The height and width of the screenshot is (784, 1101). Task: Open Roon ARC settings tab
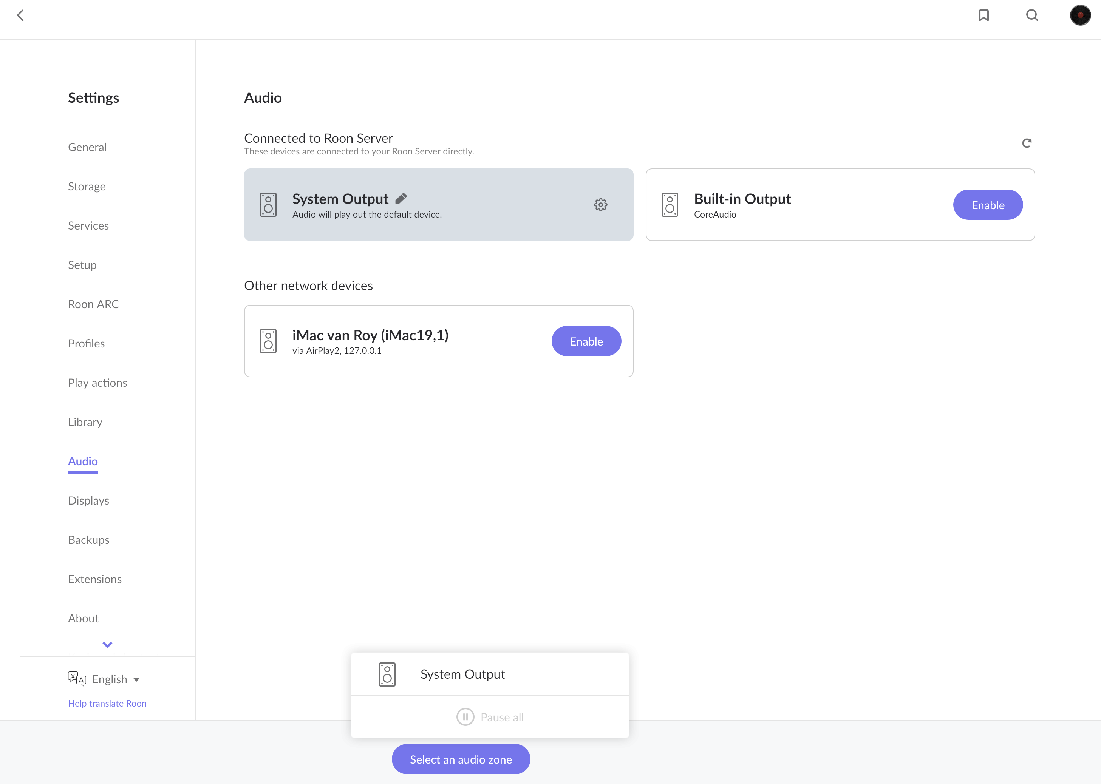click(93, 304)
